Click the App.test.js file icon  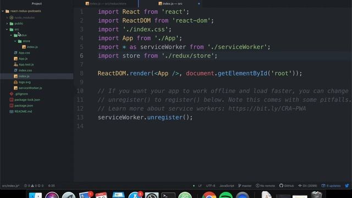pyautogui.click(x=15, y=64)
